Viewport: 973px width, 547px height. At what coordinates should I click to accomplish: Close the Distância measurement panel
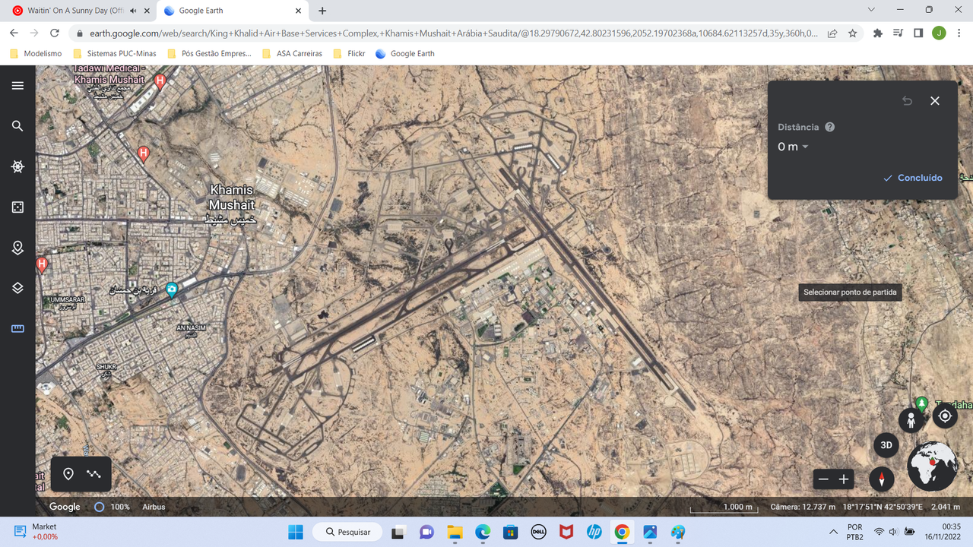click(935, 101)
